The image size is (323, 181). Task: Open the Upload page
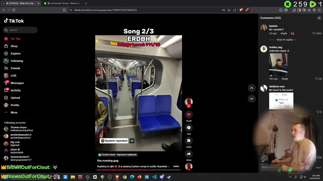(x=12, y=98)
